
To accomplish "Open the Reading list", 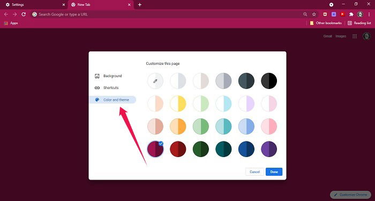I will pos(359,23).
